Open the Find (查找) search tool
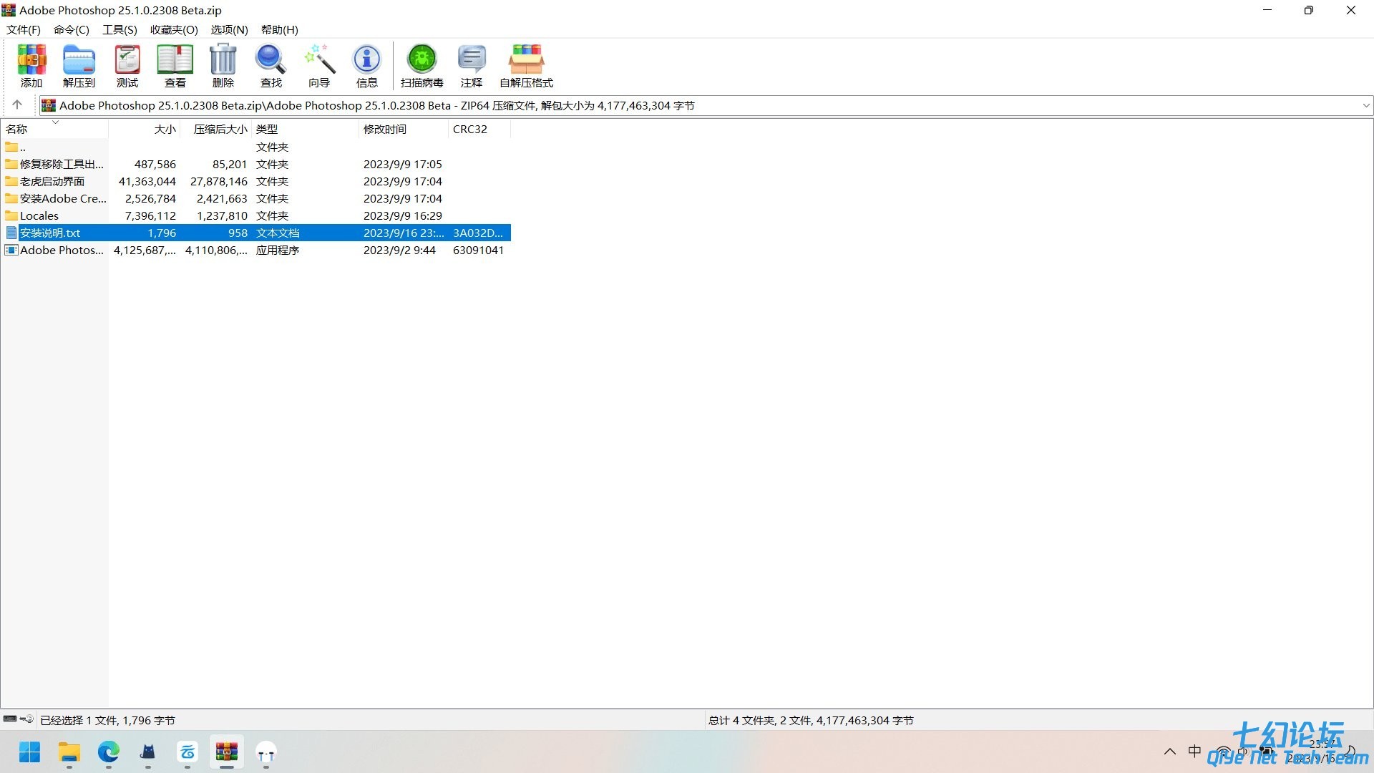This screenshot has height=773, width=1374. point(271,66)
